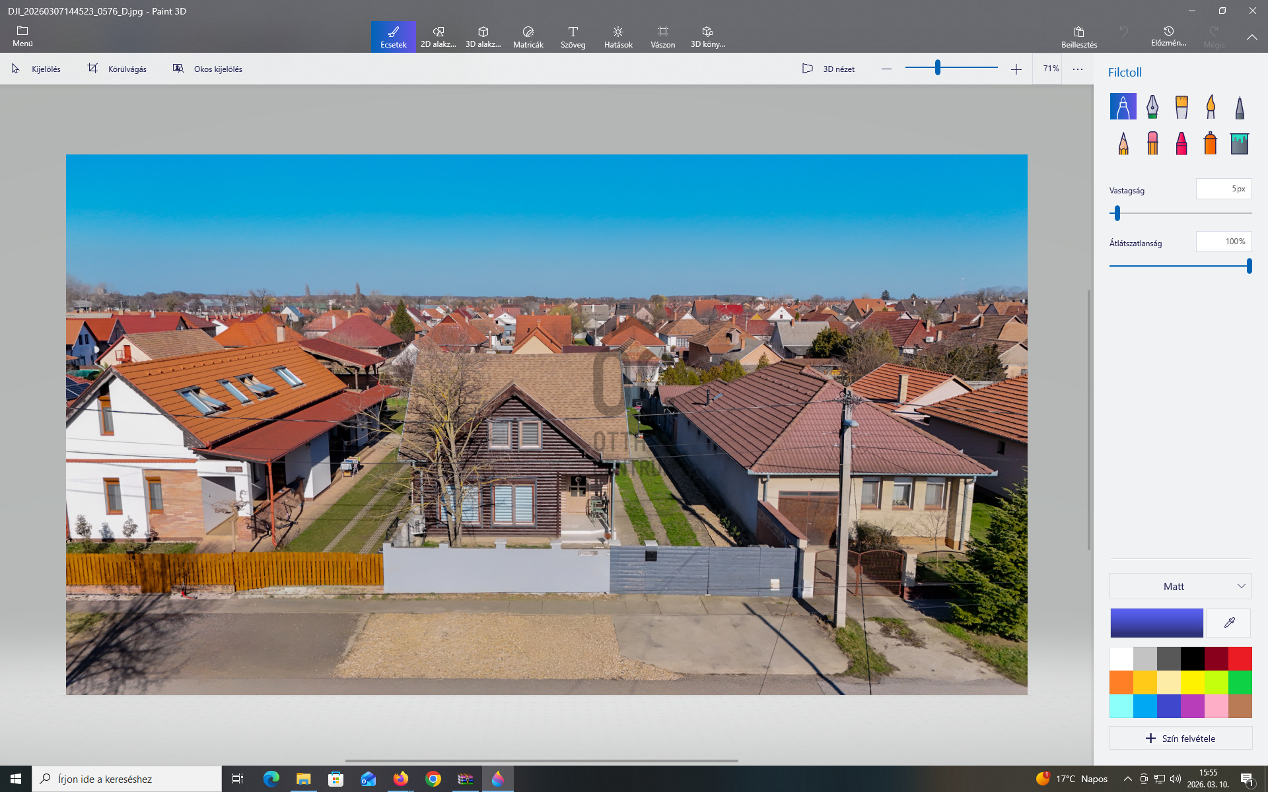
Task: Toggle 3D nézet mode
Action: click(829, 68)
